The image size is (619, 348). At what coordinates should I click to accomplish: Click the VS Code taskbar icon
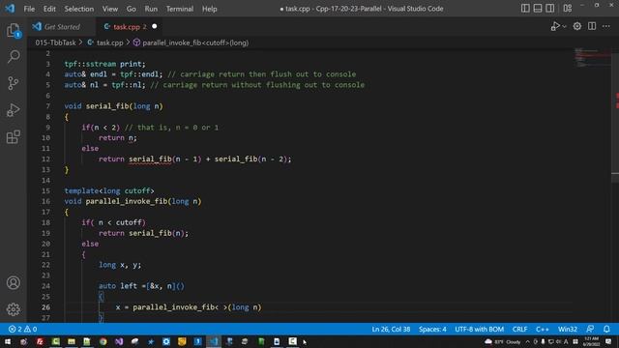point(214,341)
